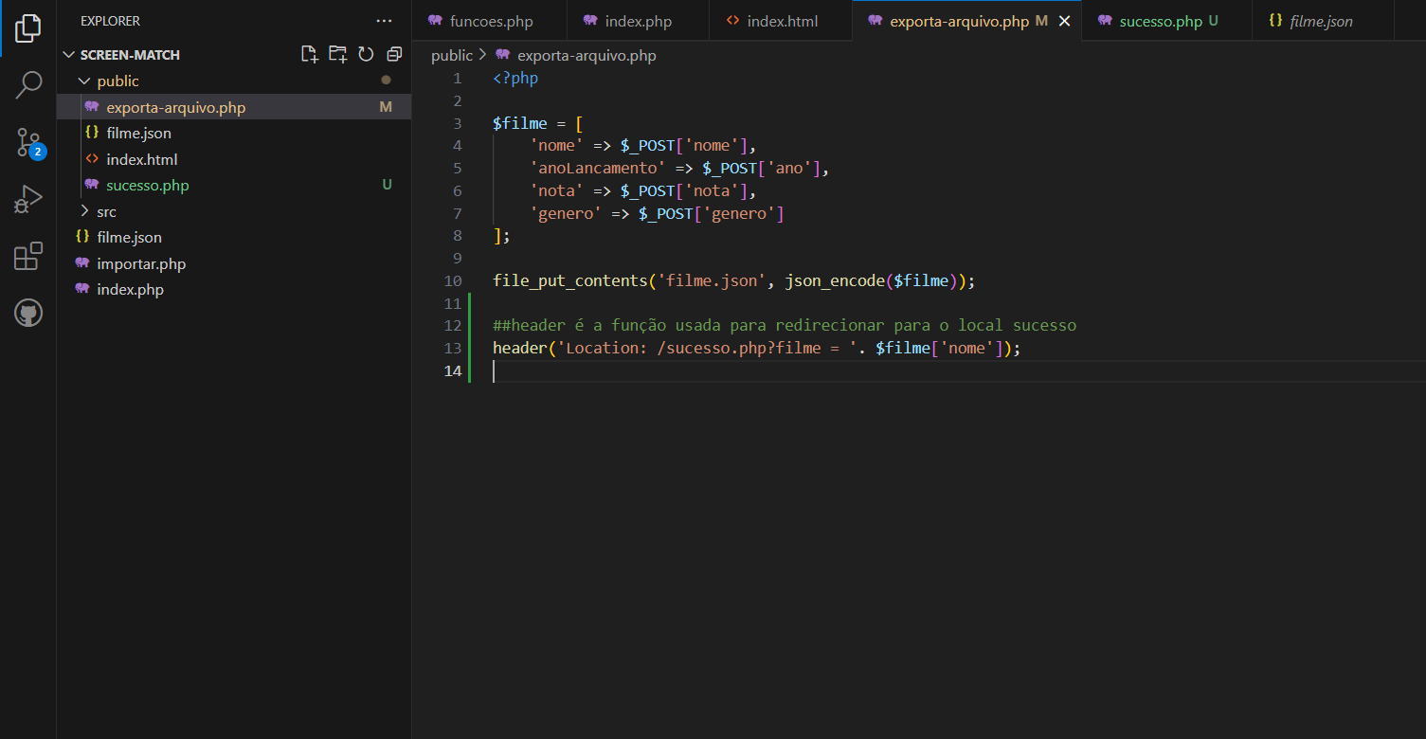Click the HTML icon beside index.html in tree

92,159
